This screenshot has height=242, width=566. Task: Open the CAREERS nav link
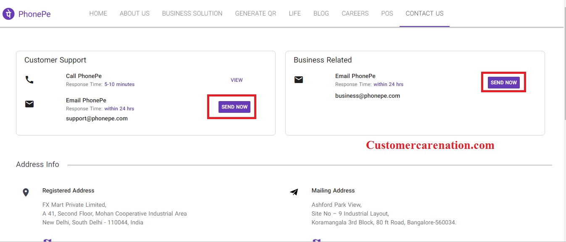(355, 13)
